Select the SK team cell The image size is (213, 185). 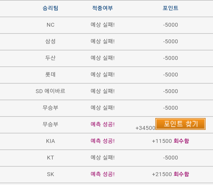(50, 174)
